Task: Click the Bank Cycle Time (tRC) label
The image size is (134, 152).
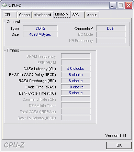Action: [37, 93]
